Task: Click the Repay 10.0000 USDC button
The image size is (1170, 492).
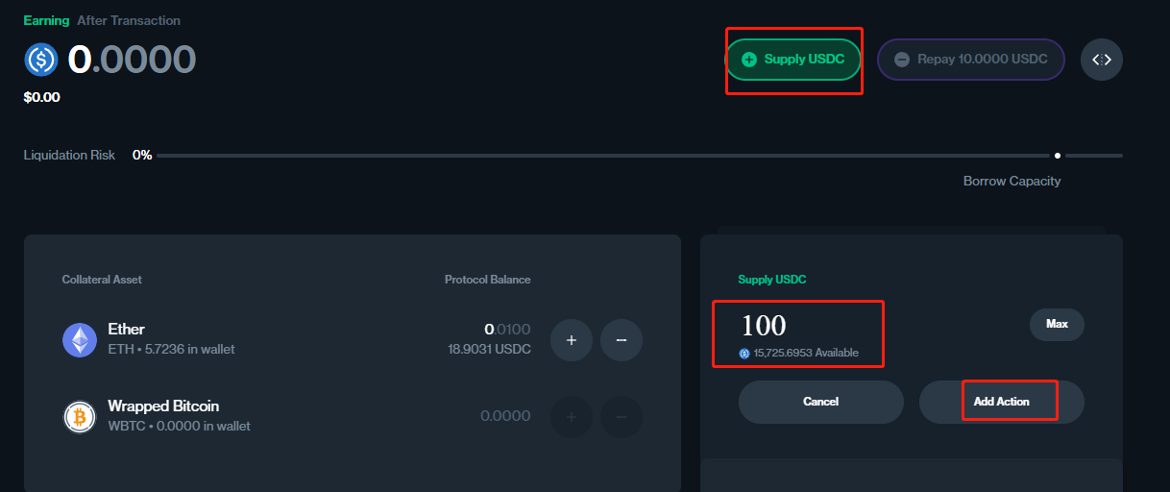Action: point(970,60)
